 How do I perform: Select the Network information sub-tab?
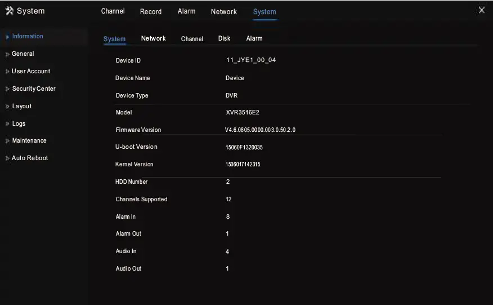(153, 38)
